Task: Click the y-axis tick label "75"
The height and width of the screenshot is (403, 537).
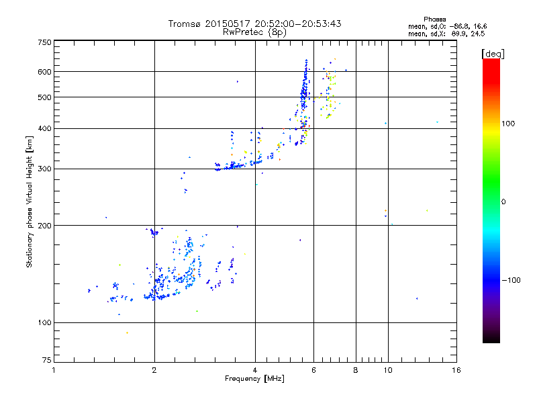Action: coord(47,360)
